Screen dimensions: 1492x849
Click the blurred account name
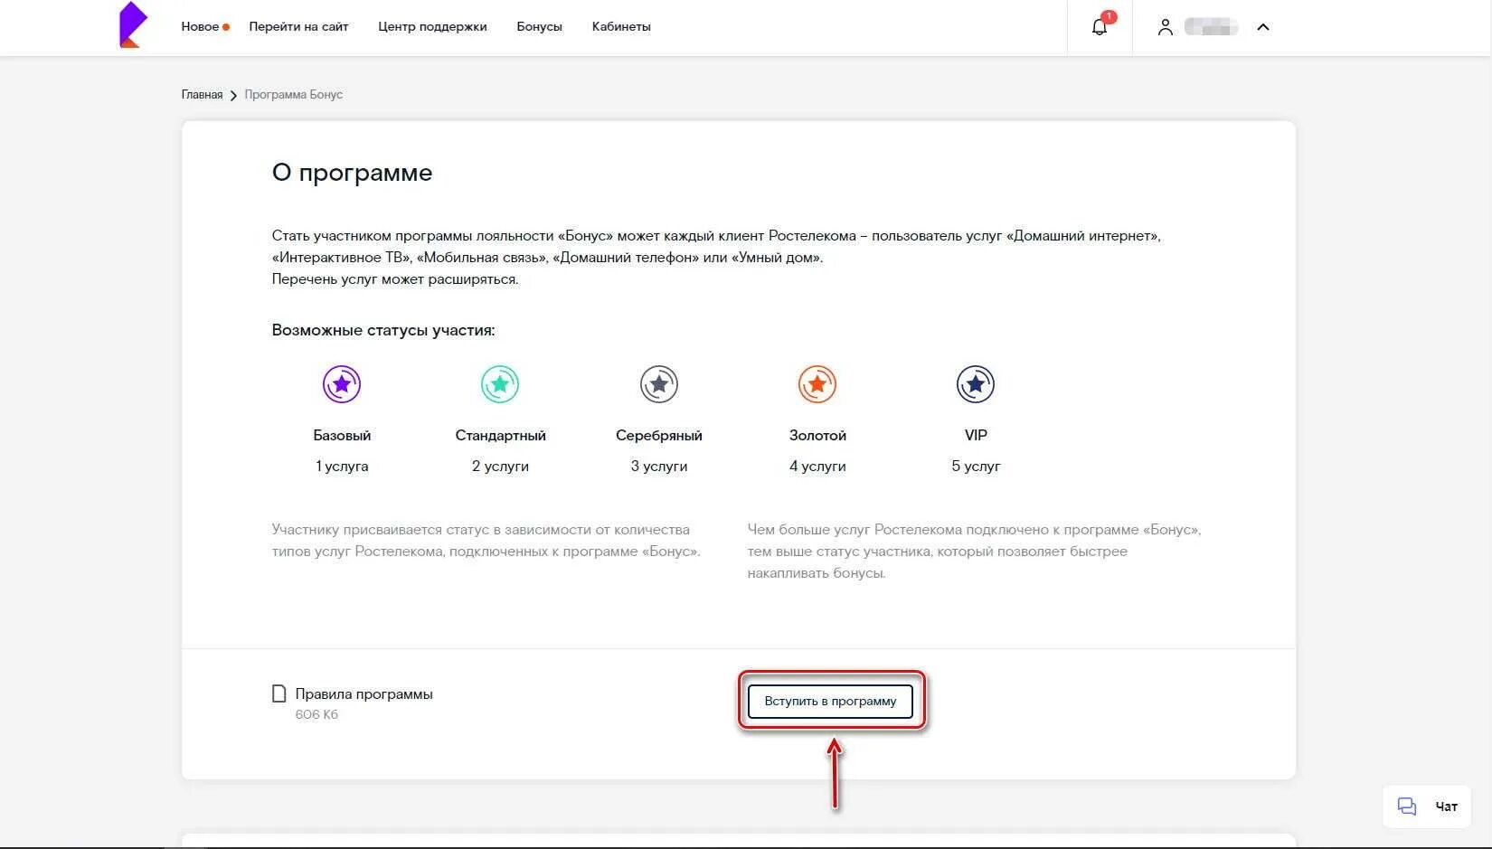pyautogui.click(x=1211, y=27)
